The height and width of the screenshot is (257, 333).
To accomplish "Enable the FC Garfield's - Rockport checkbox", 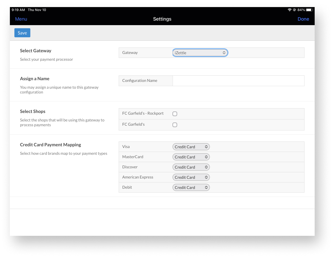I will point(175,114).
